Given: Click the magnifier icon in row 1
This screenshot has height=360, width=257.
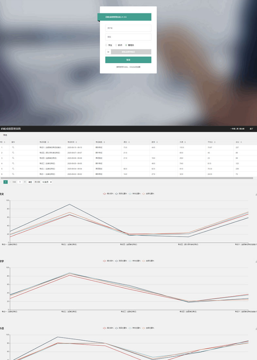Looking at the screenshot, I should pos(13,147).
